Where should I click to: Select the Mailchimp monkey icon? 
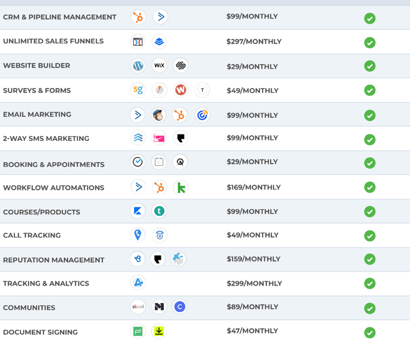159,115
